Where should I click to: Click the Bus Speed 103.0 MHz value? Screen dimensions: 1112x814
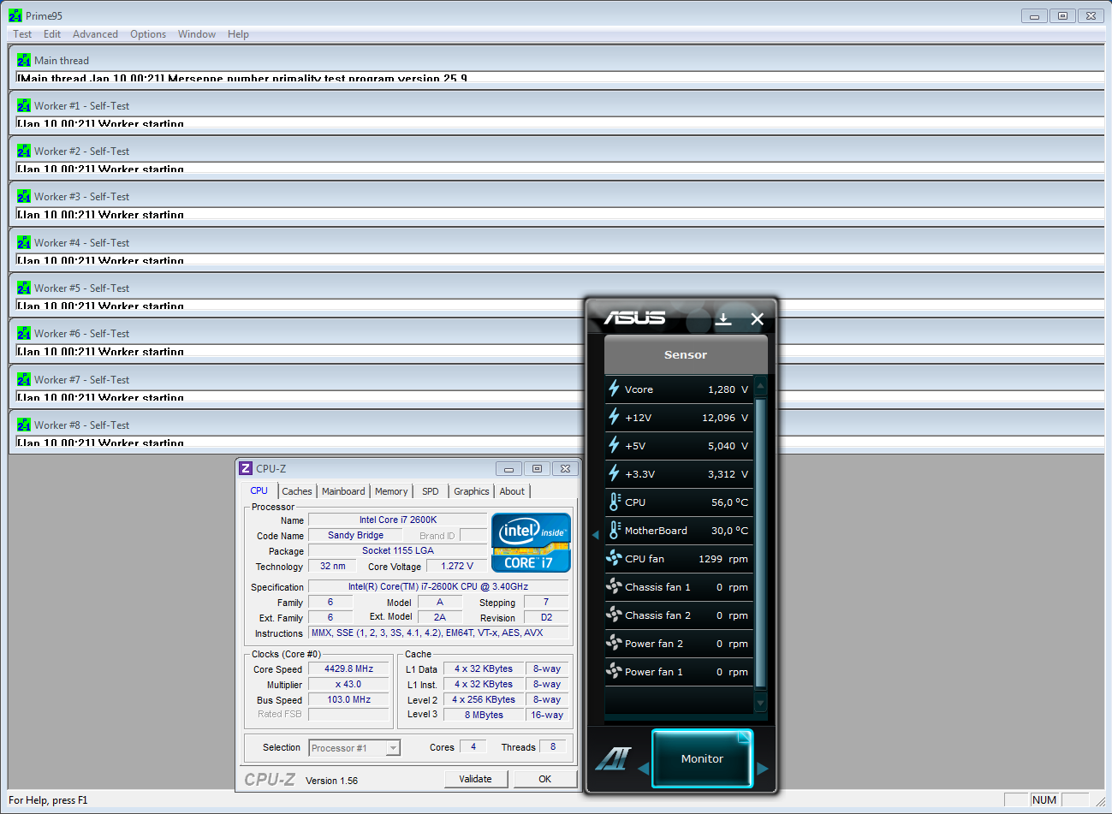coord(349,699)
